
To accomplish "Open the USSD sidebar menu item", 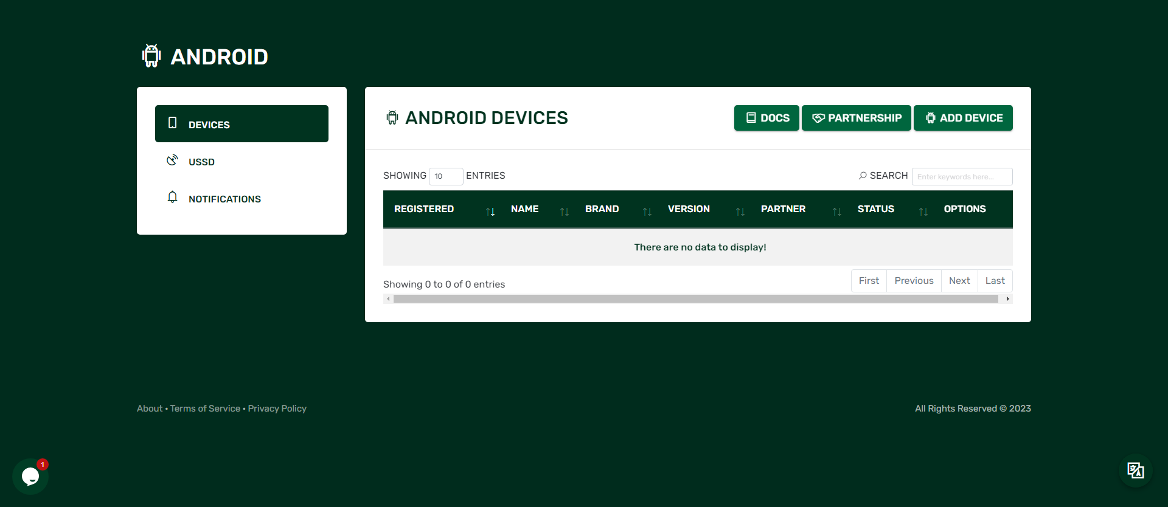I will coord(242,161).
